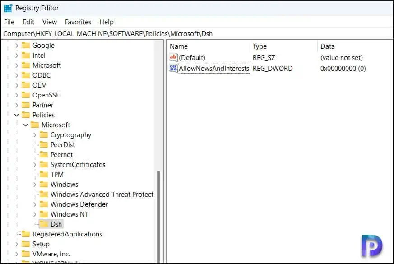394x264 pixels.
Task: Expand the Windows NT key
Action: click(35, 214)
